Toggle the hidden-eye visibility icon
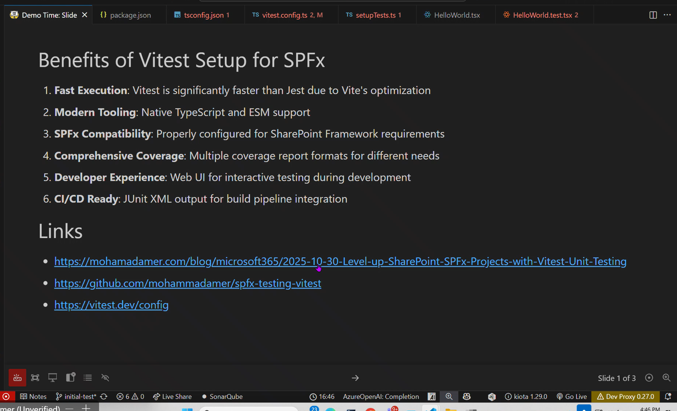677x411 pixels. (x=105, y=378)
